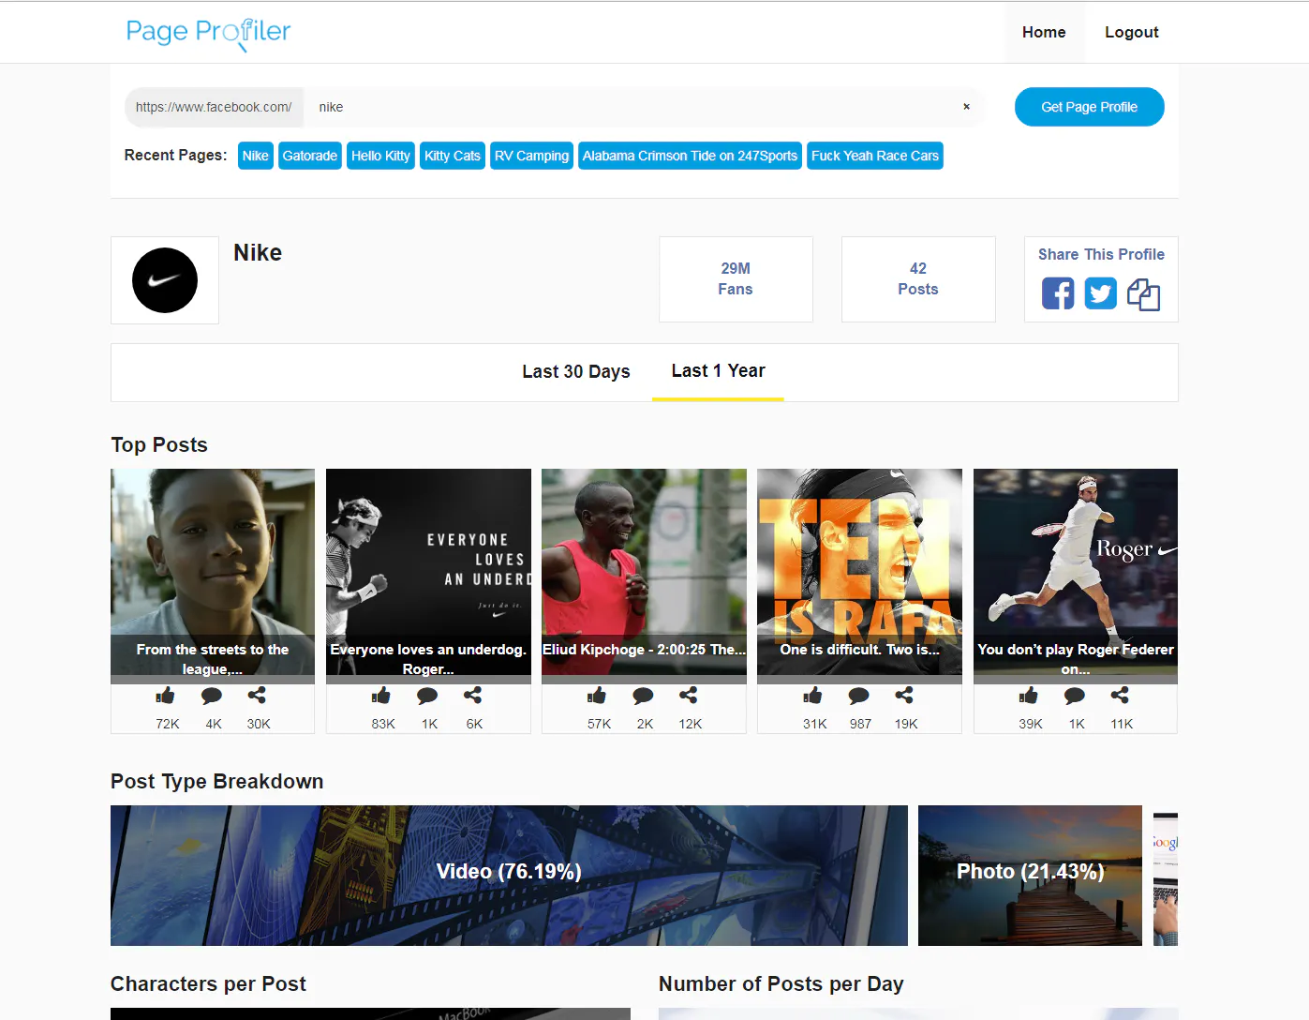Click the Number of Posts per Day heading
This screenshot has width=1309, height=1020.
pos(781,984)
